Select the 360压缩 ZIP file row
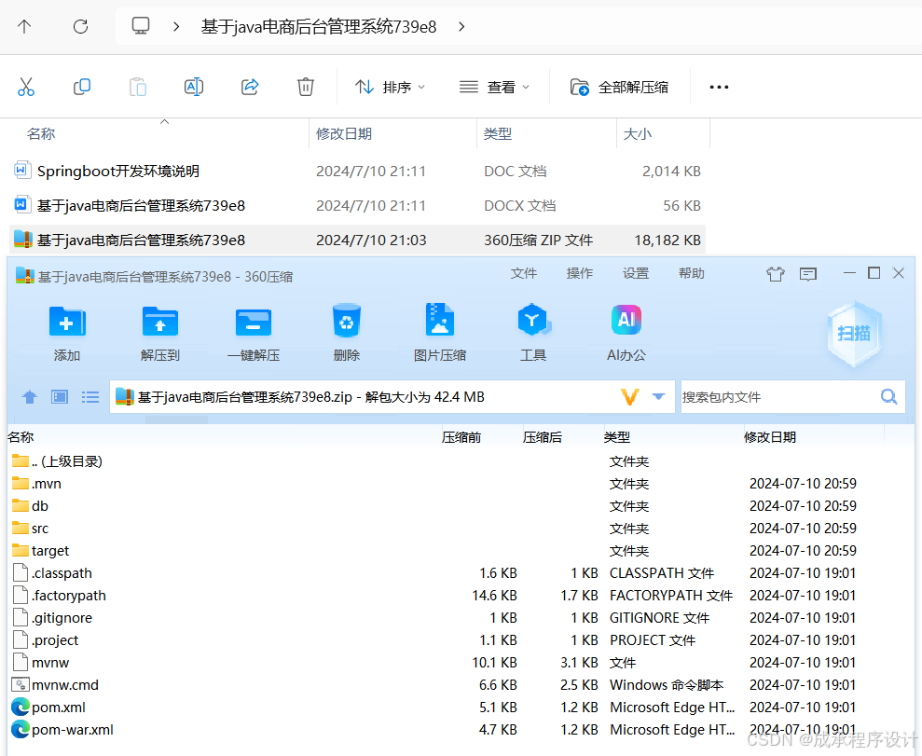922x756 pixels. click(x=357, y=240)
